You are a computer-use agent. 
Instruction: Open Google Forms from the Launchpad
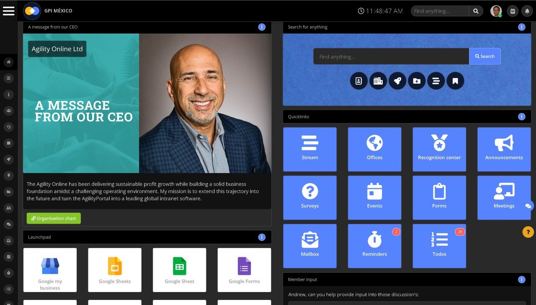[x=244, y=270]
